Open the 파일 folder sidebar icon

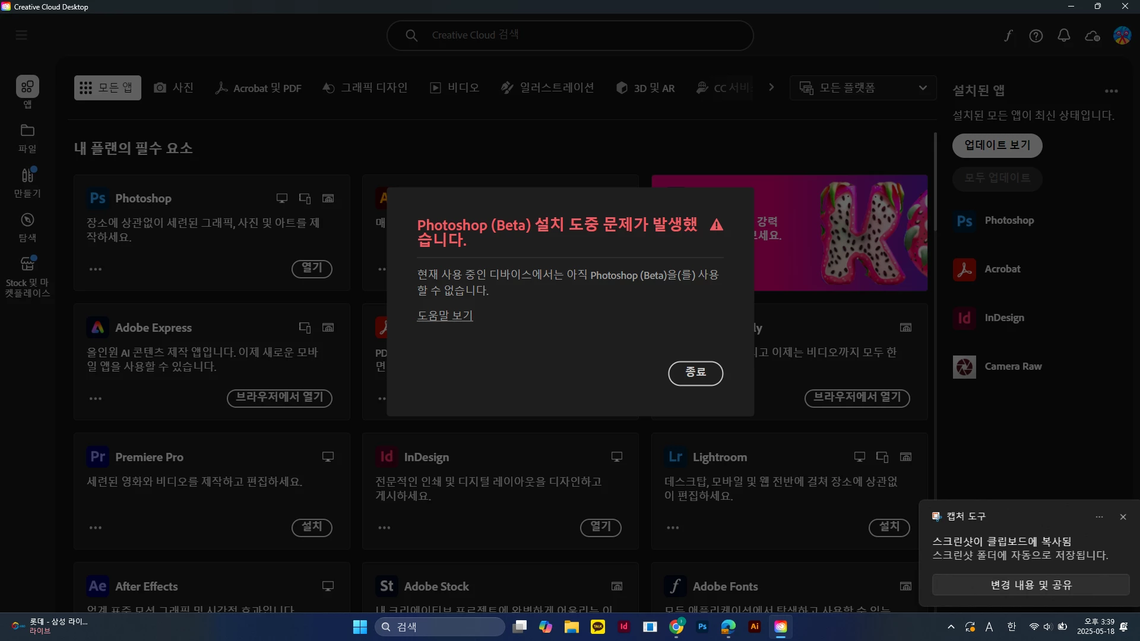(27, 137)
